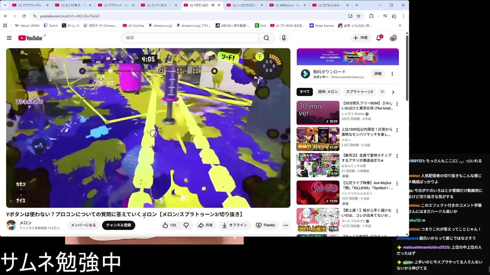490x275 pixels.
Task: Click the メンバーになる join button
Action: click(x=83, y=225)
